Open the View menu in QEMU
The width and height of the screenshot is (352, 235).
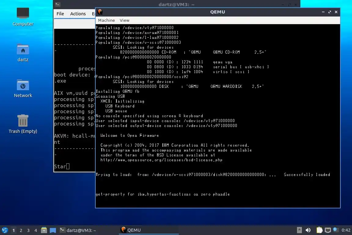[124, 20]
